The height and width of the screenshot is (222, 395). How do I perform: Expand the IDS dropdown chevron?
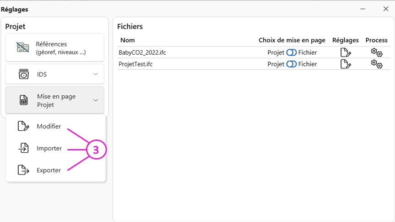[x=96, y=74]
